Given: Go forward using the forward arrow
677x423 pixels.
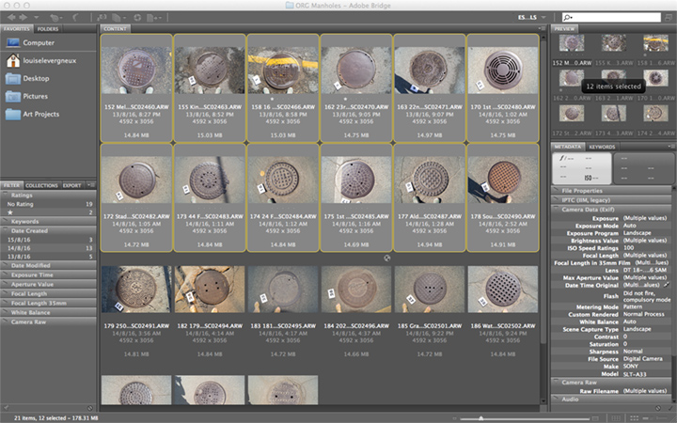Looking at the screenshot, I should [x=23, y=17].
